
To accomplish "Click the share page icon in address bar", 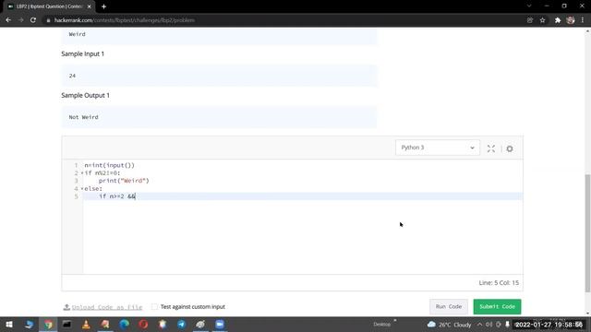I will pyautogui.click(x=529, y=20).
